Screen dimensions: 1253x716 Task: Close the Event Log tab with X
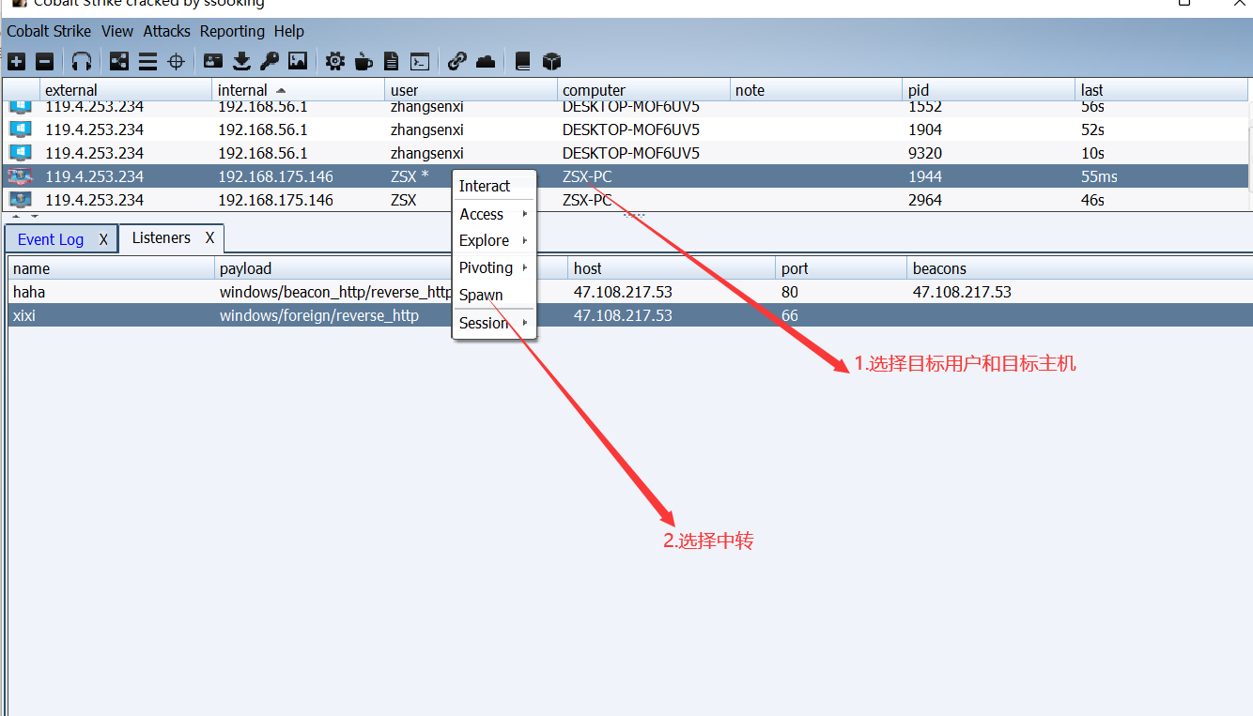[103, 239]
